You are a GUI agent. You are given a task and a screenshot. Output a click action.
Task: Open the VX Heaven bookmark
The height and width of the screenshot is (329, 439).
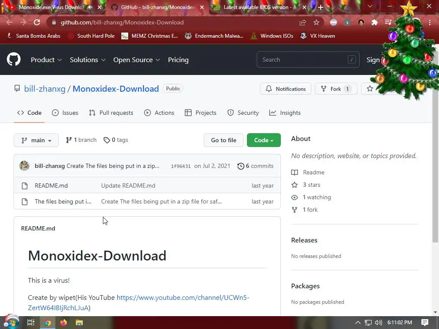pos(318,36)
